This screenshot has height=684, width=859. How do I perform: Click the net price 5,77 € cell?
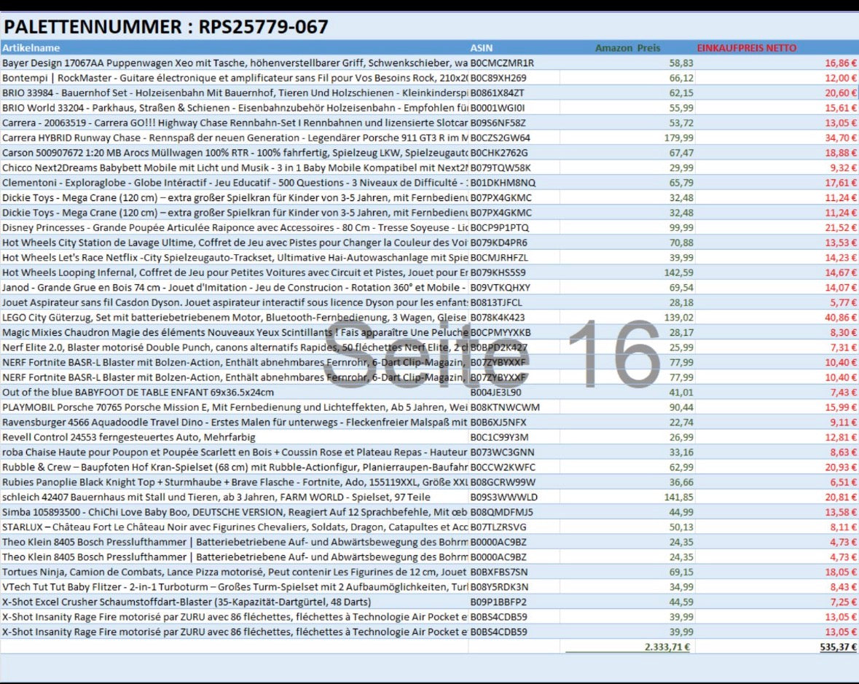[843, 302]
